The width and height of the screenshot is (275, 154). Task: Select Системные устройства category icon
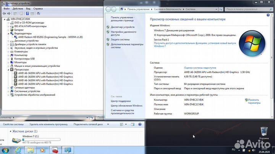[x=12, y=91]
